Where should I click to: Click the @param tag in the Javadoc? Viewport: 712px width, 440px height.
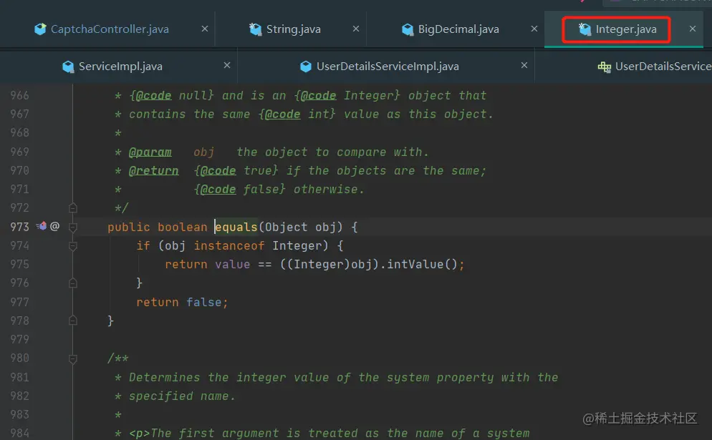(x=150, y=152)
